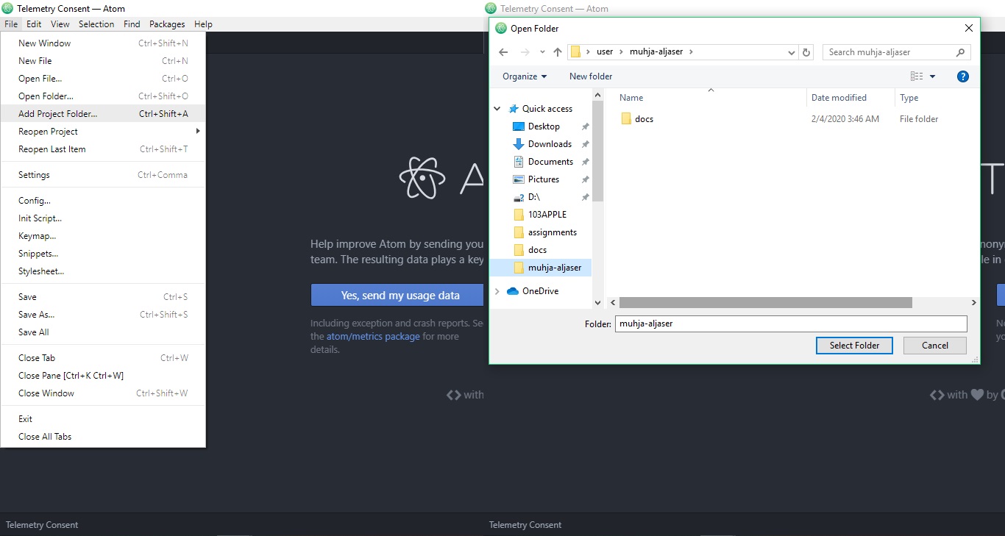1005x536 pixels.
Task: Click the Atom icon in left window title bar
Action: coord(8,8)
